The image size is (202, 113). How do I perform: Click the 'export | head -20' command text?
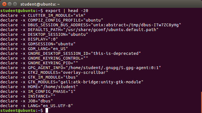67,11
